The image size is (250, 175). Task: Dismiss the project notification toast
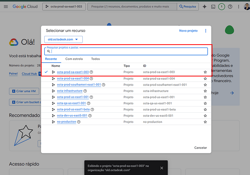click(162, 168)
